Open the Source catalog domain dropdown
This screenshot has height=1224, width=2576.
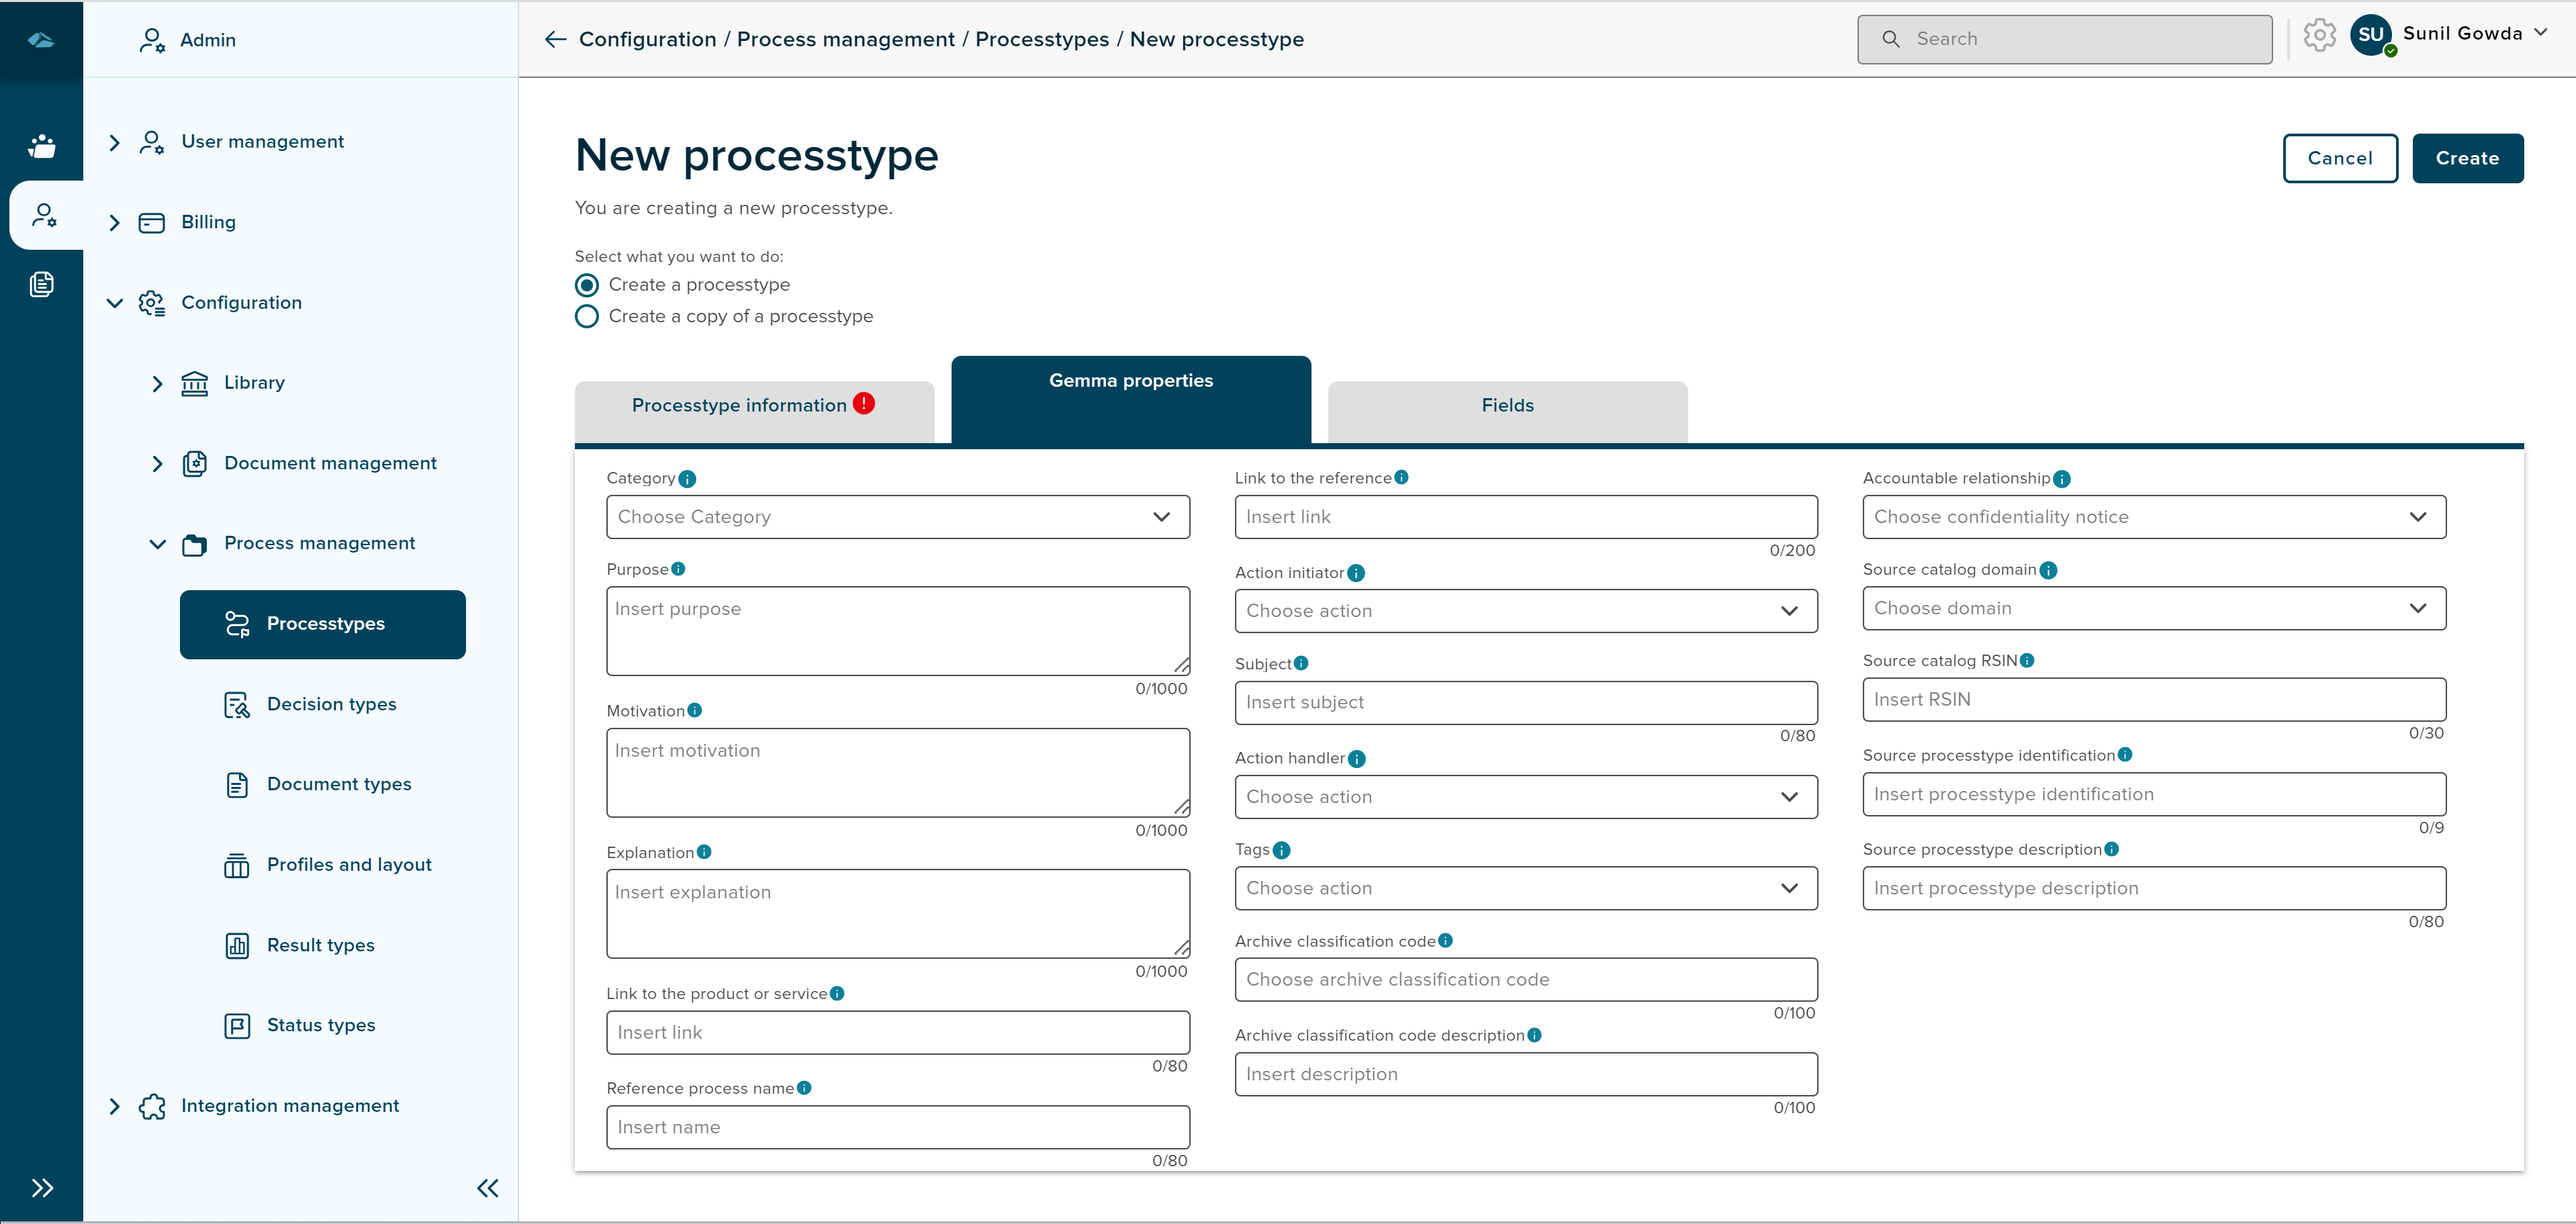point(2153,608)
